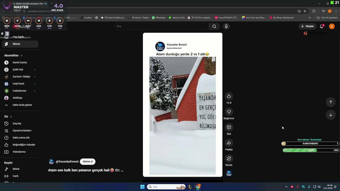340x191 pixels.
Task: Share the short via Paylaş icon
Action: (x=229, y=143)
